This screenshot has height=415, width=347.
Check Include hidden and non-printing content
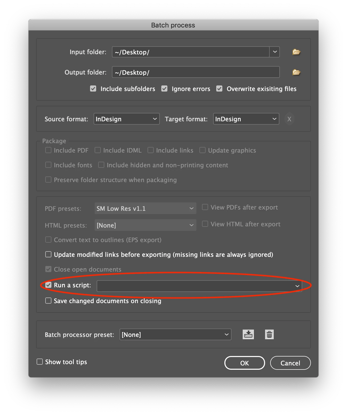101,165
